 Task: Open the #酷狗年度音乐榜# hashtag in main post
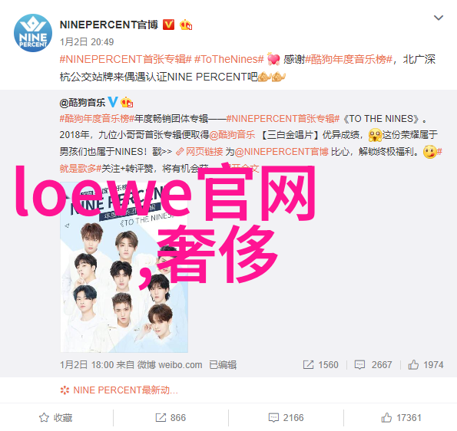[x=349, y=59]
